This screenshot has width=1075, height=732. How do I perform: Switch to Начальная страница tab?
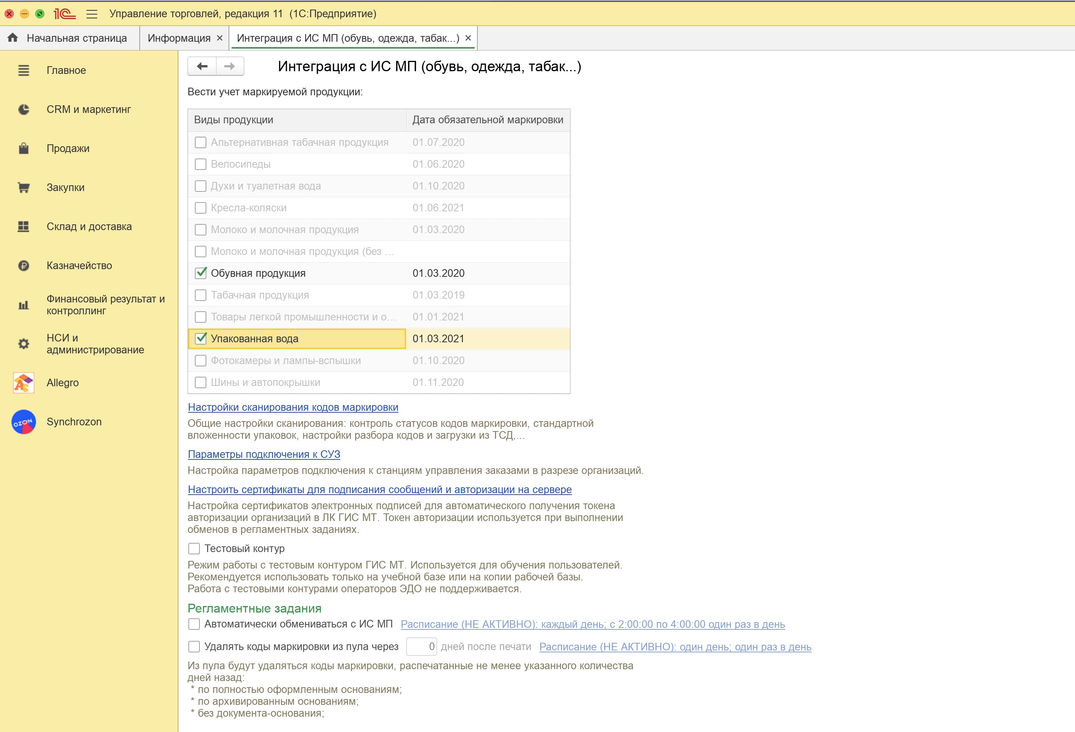[69, 38]
